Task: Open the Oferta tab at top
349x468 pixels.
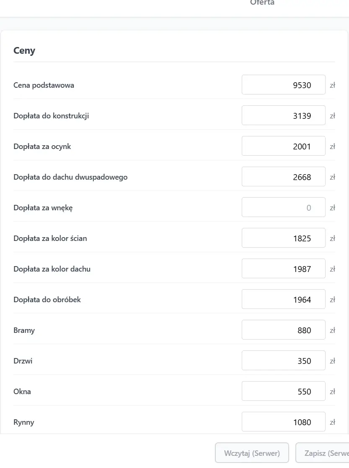Action: (x=262, y=3)
